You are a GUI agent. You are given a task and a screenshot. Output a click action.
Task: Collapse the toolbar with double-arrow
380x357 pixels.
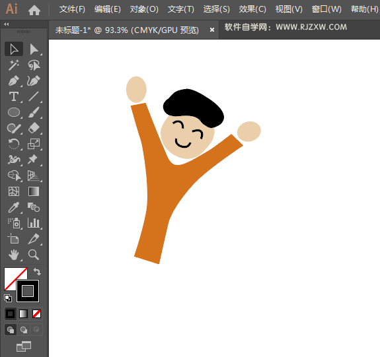point(7,24)
